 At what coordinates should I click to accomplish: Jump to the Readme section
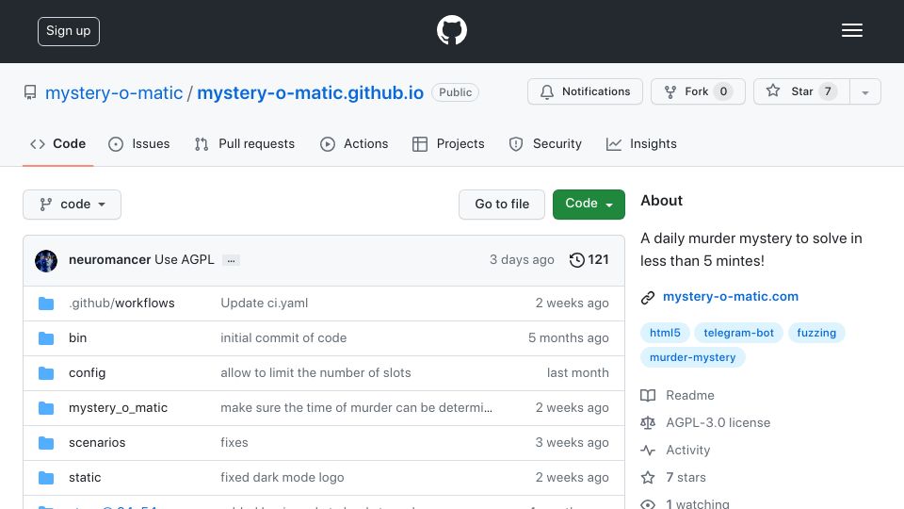689,395
